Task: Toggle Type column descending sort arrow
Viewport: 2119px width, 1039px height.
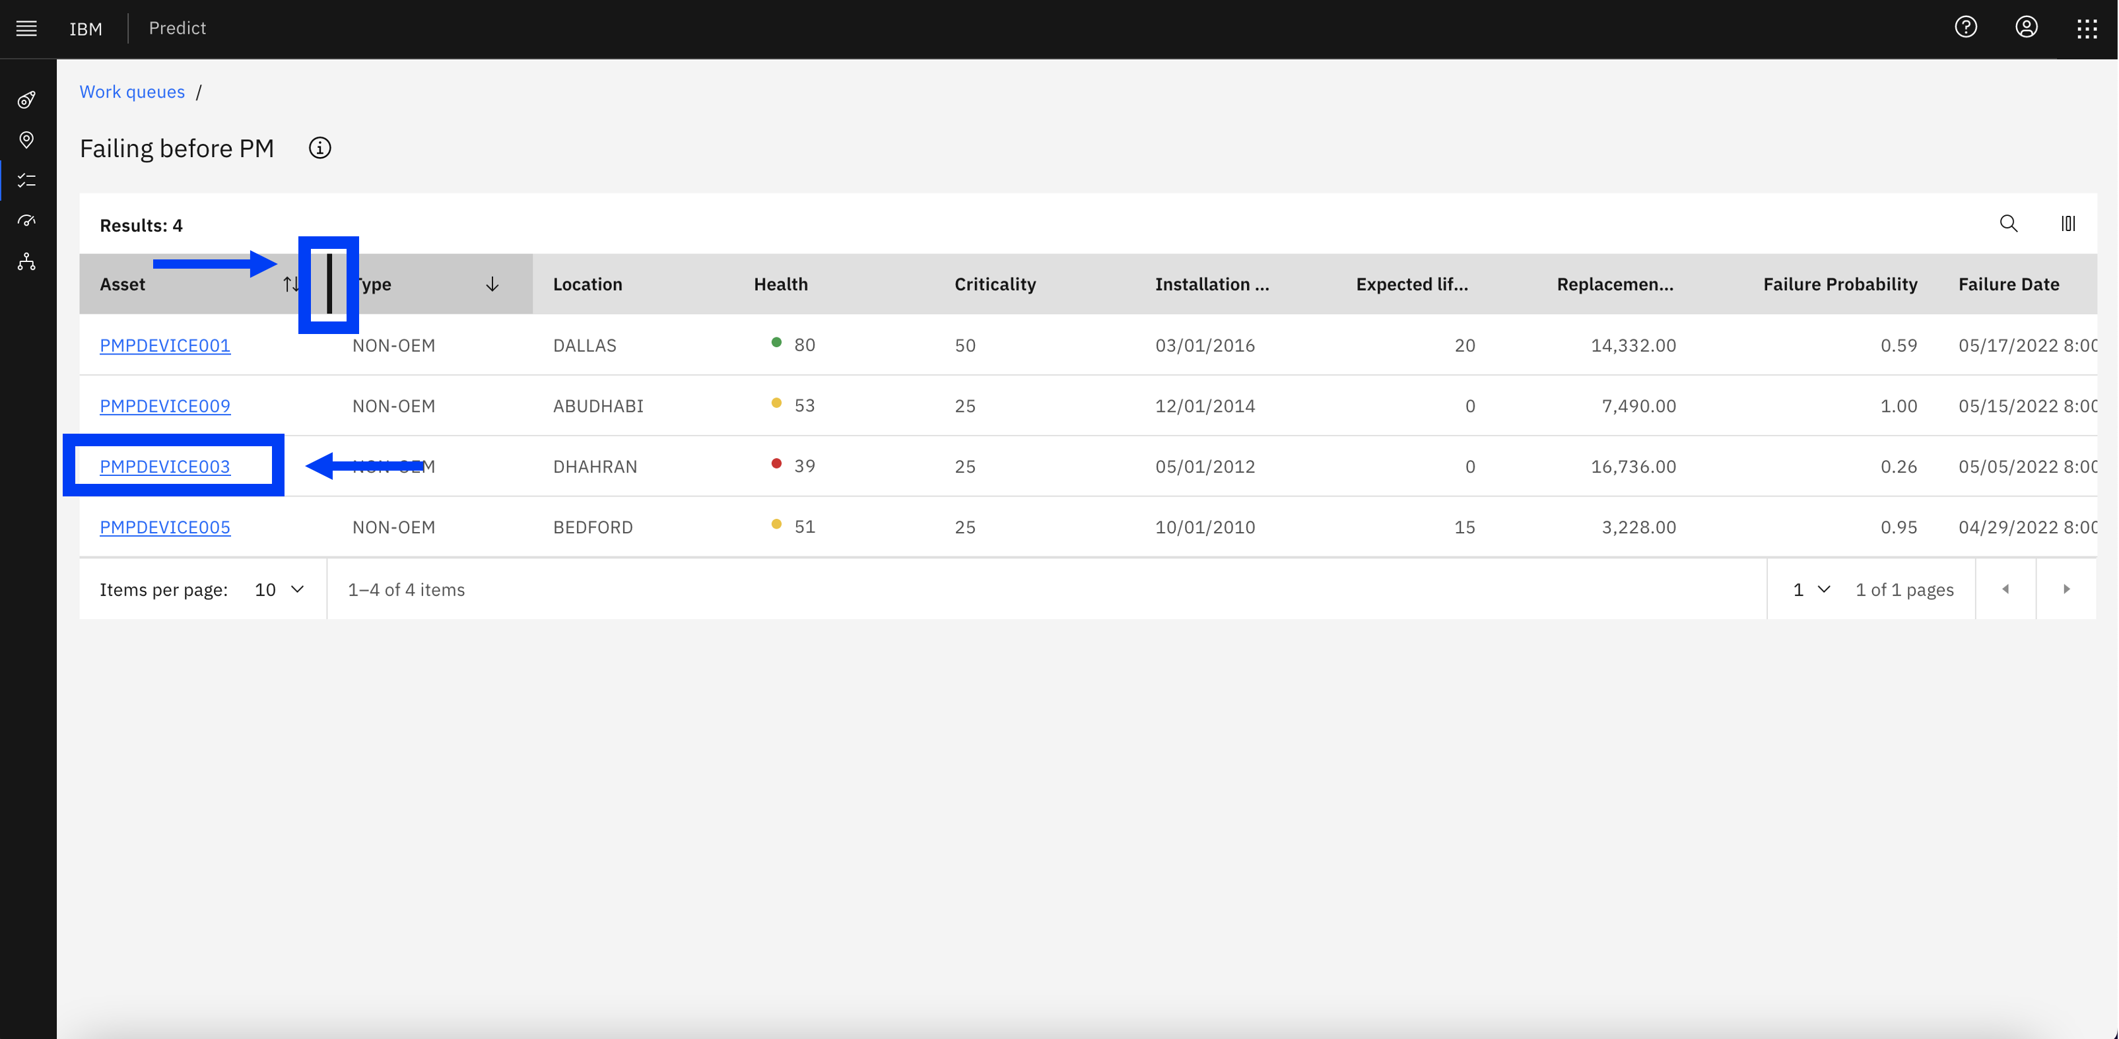Action: coord(492,285)
